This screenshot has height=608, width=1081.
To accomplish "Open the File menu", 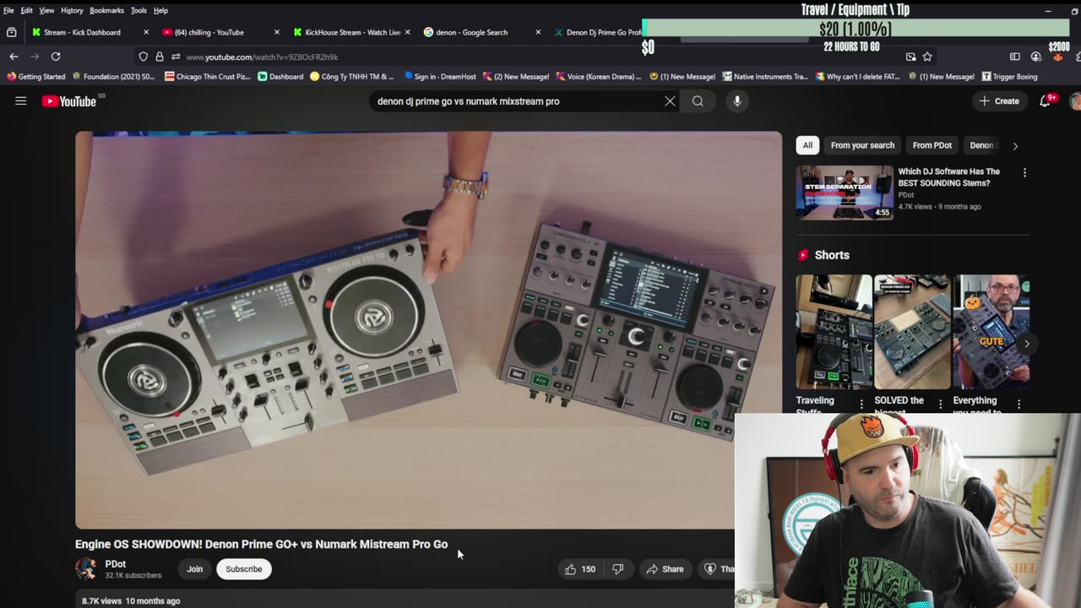I will click(8, 10).
